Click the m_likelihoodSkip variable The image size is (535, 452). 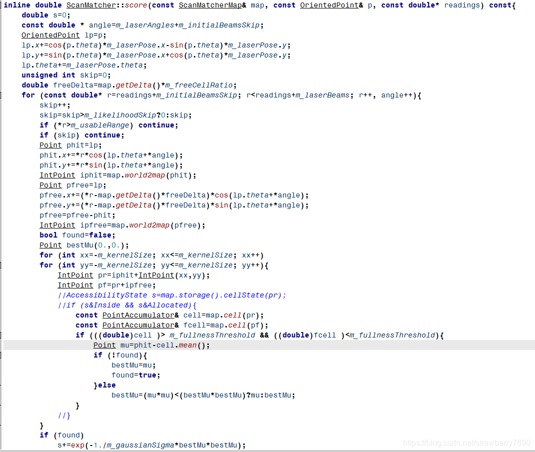(x=120, y=115)
